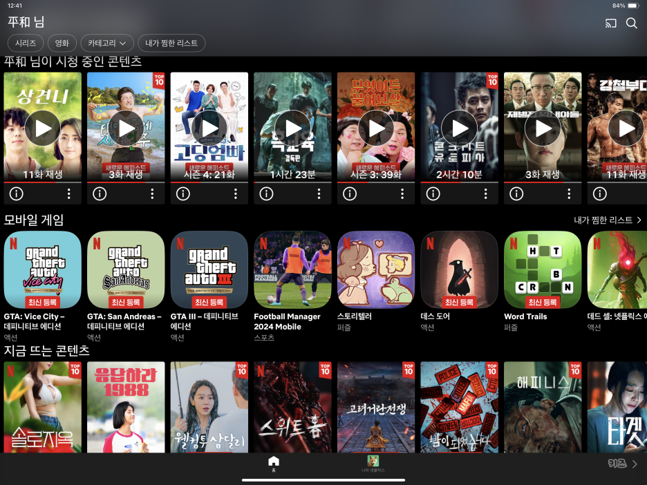This screenshot has width=647, height=485.
Task: Open more options for the 2시간 10분 movie
Action: pos(486,194)
